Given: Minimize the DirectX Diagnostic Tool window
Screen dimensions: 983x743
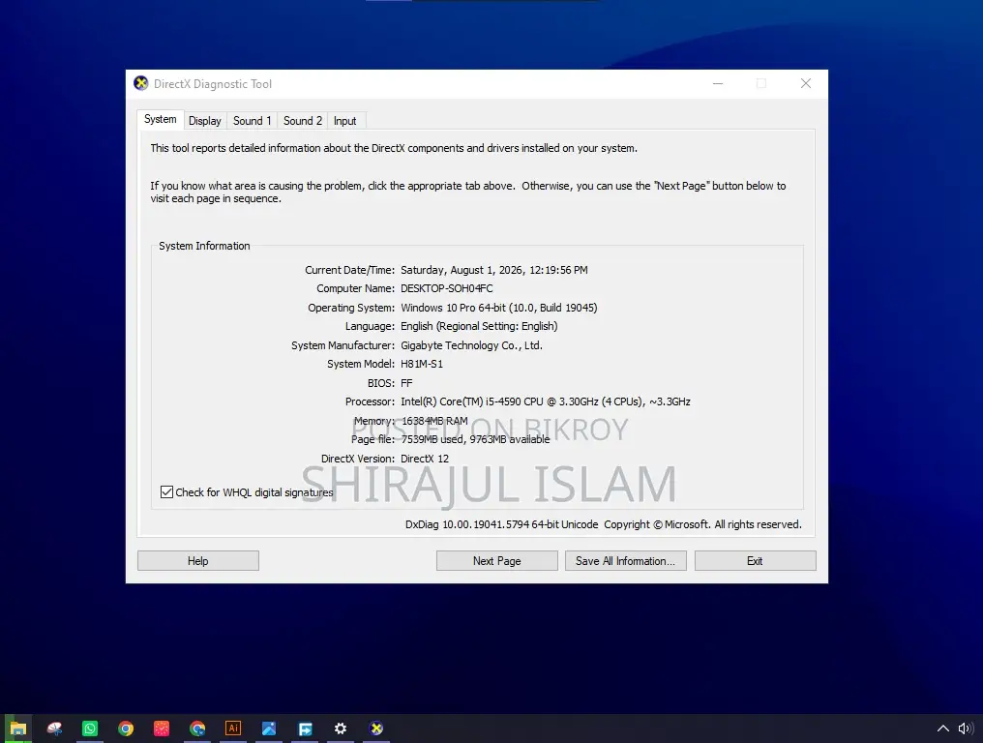Looking at the screenshot, I should pos(718,83).
